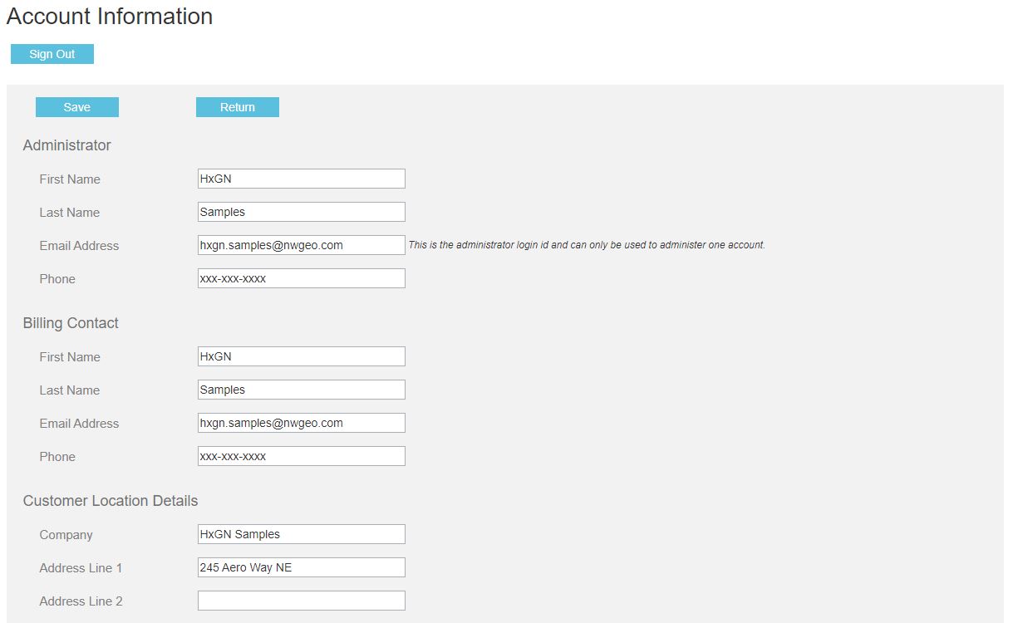Click the Billing Contact Last Name field

coord(301,390)
